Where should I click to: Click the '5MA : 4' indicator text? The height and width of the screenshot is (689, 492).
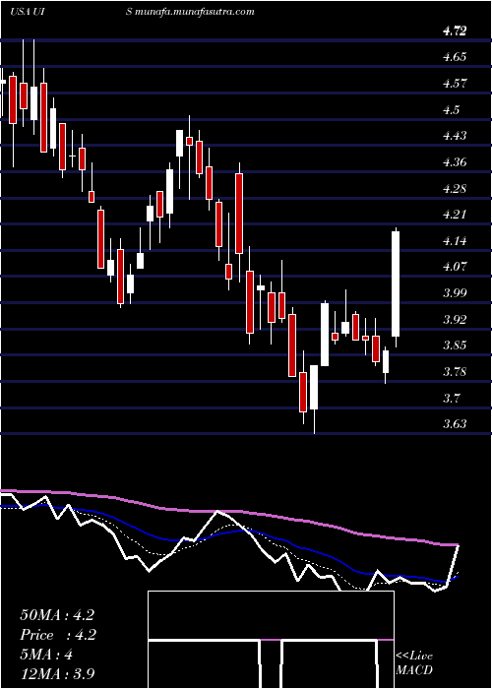tap(46, 655)
